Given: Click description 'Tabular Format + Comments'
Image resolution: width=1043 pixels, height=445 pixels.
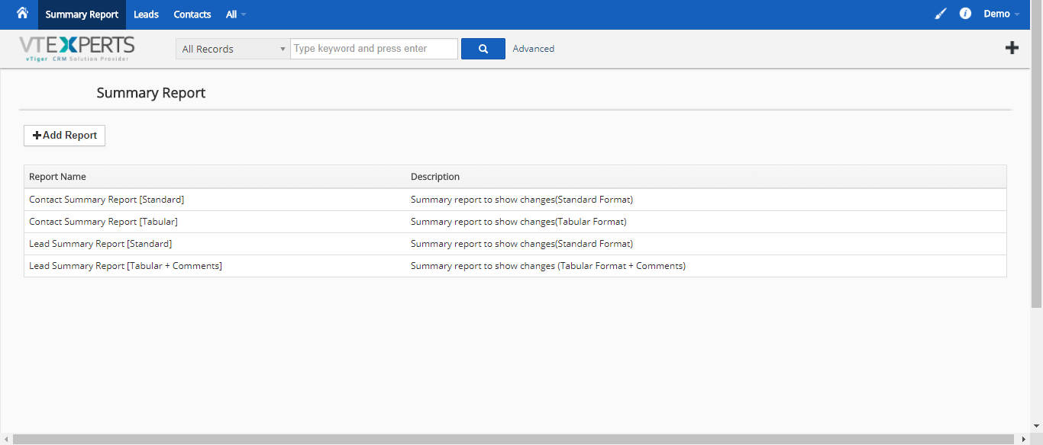Looking at the screenshot, I should (x=548, y=266).
